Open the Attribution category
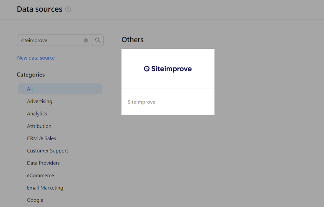The width and height of the screenshot is (324, 207). pyautogui.click(x=39, y=126)
